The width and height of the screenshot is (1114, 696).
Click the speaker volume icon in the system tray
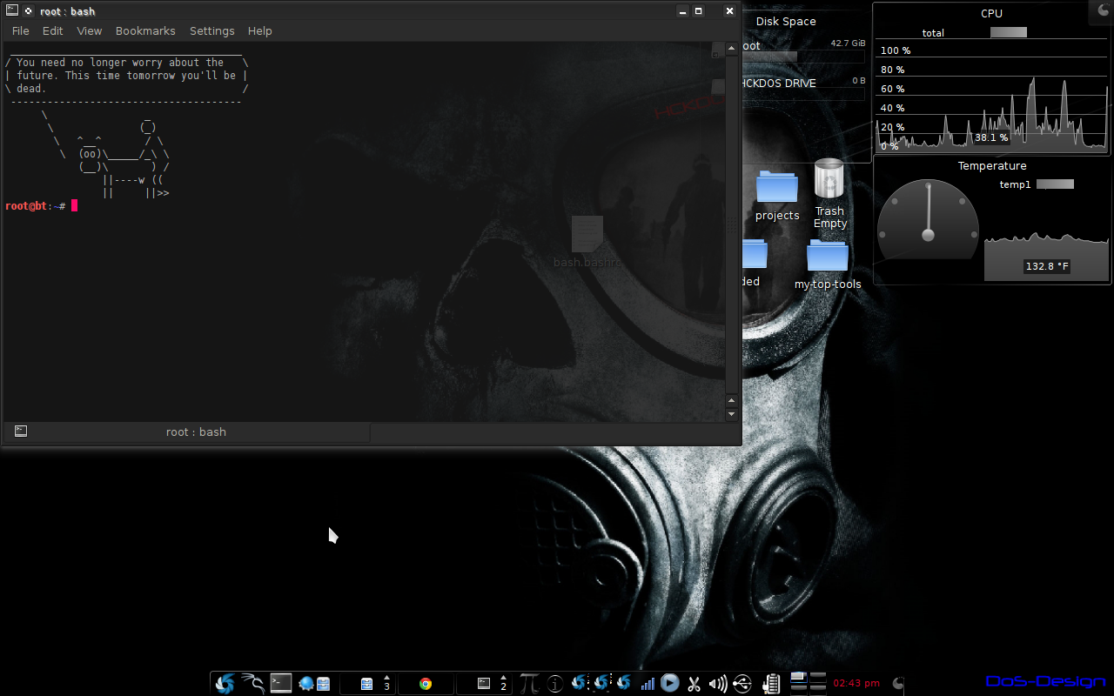tap(718, 684)
